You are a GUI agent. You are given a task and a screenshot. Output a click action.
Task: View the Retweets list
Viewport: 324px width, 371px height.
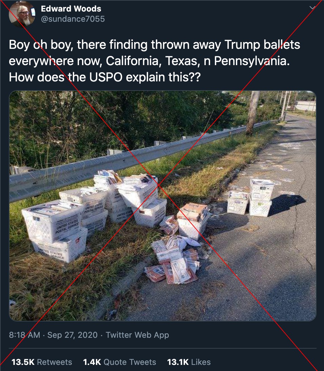pyautogui.click(x=42, y=362)
